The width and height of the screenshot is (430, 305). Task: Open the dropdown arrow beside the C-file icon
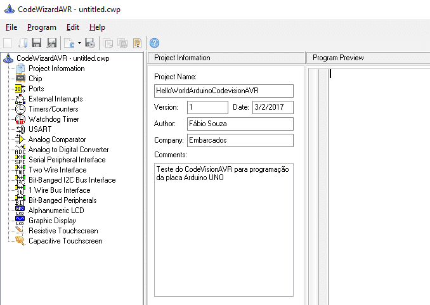[x=79, y=42]
